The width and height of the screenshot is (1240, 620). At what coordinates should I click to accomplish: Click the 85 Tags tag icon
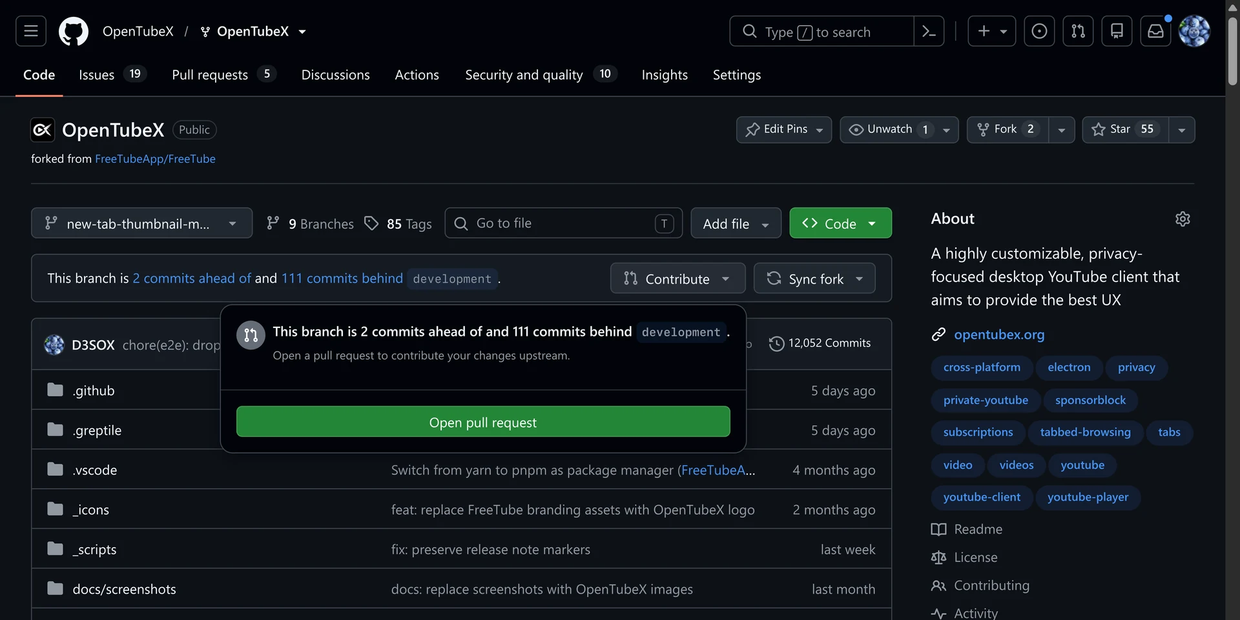[x=371, y=223]
